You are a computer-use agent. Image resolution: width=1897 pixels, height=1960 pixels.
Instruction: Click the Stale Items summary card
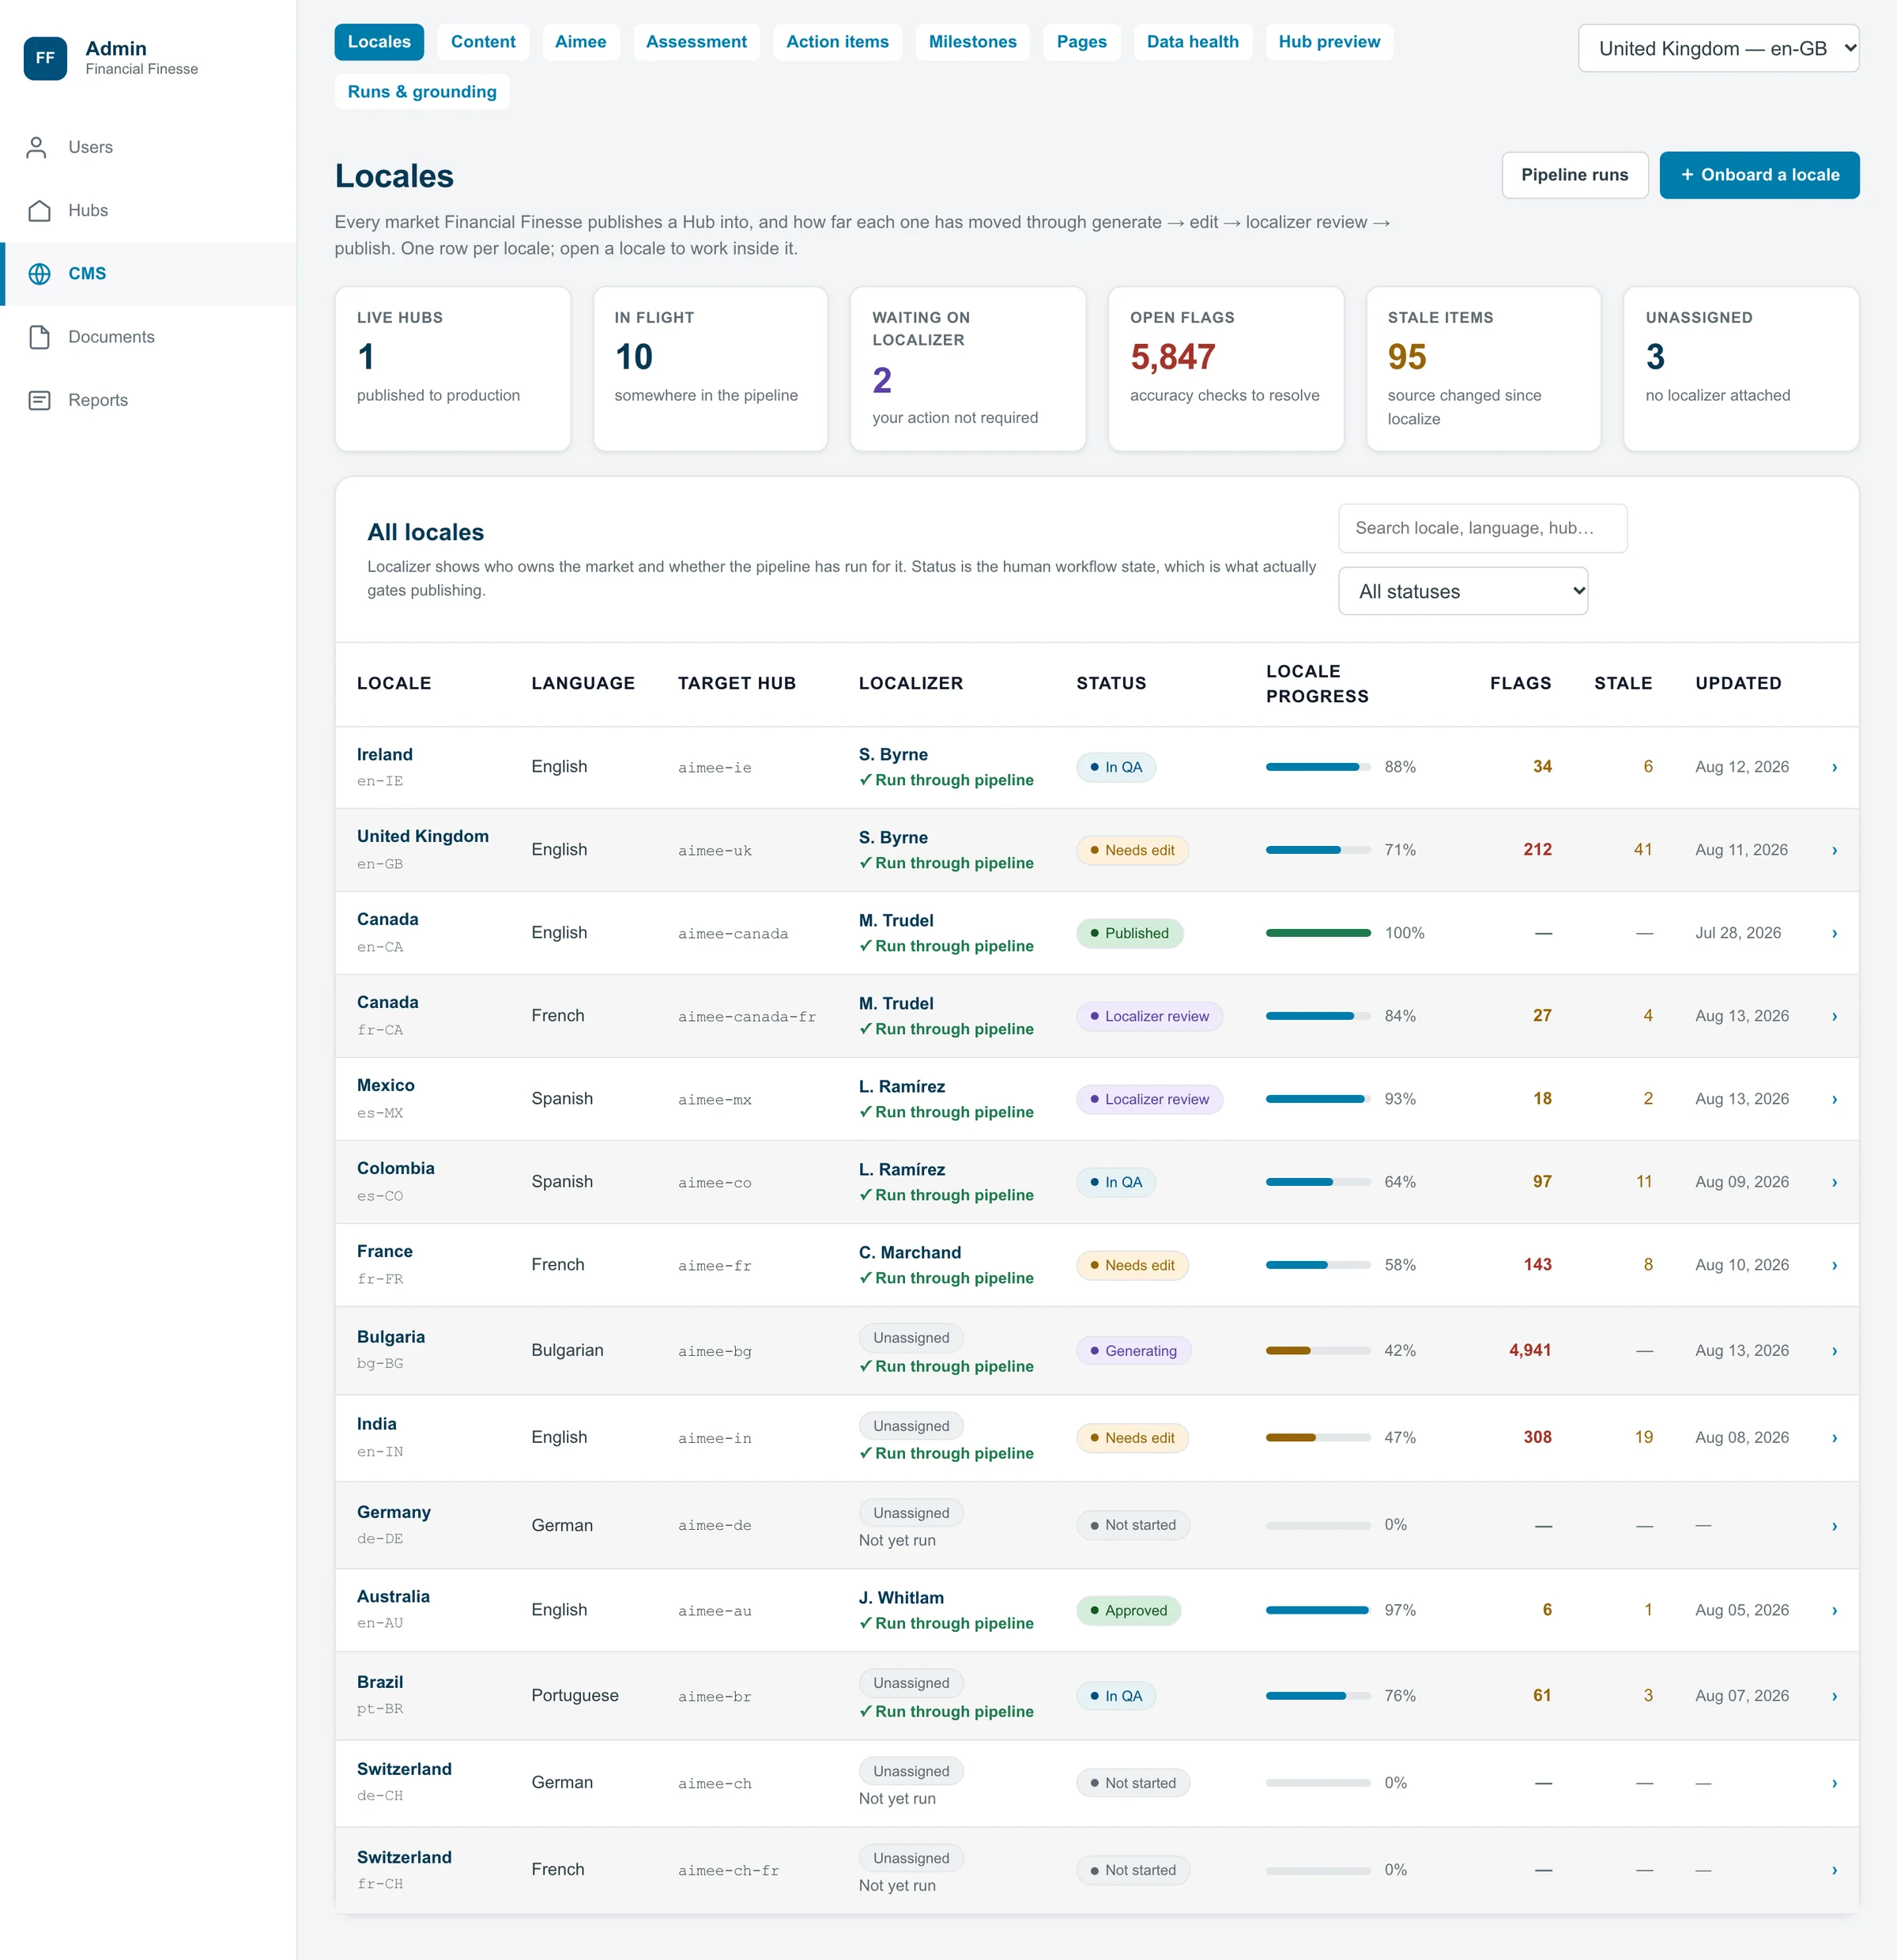point(1484,369)
